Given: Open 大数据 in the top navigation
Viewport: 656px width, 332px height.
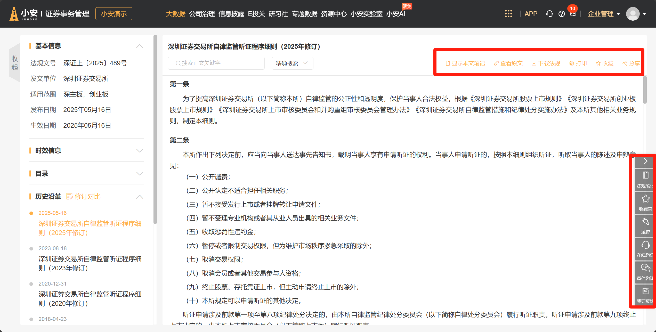Looking at the screenshot, I should point(176,14).
